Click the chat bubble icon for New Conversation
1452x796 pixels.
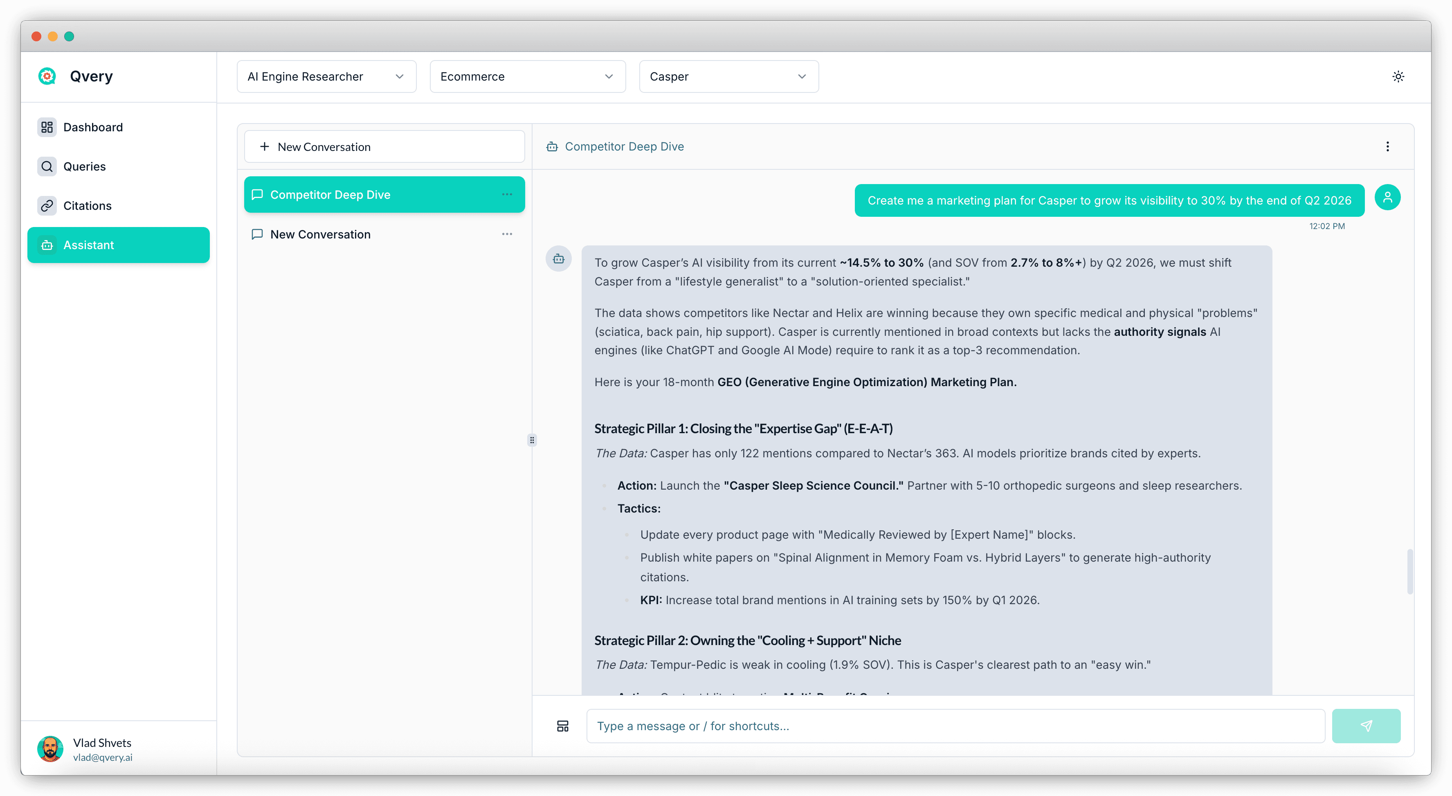[x=257, y=234]
